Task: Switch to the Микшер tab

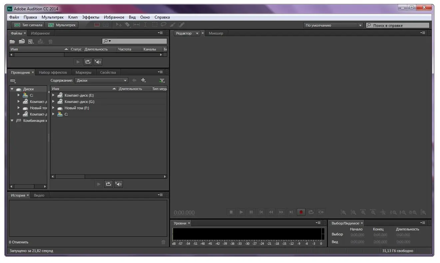Action: click(x=216, y=33)
